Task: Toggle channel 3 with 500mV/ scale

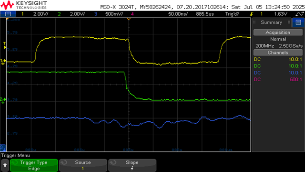Action: pos(108,14)
